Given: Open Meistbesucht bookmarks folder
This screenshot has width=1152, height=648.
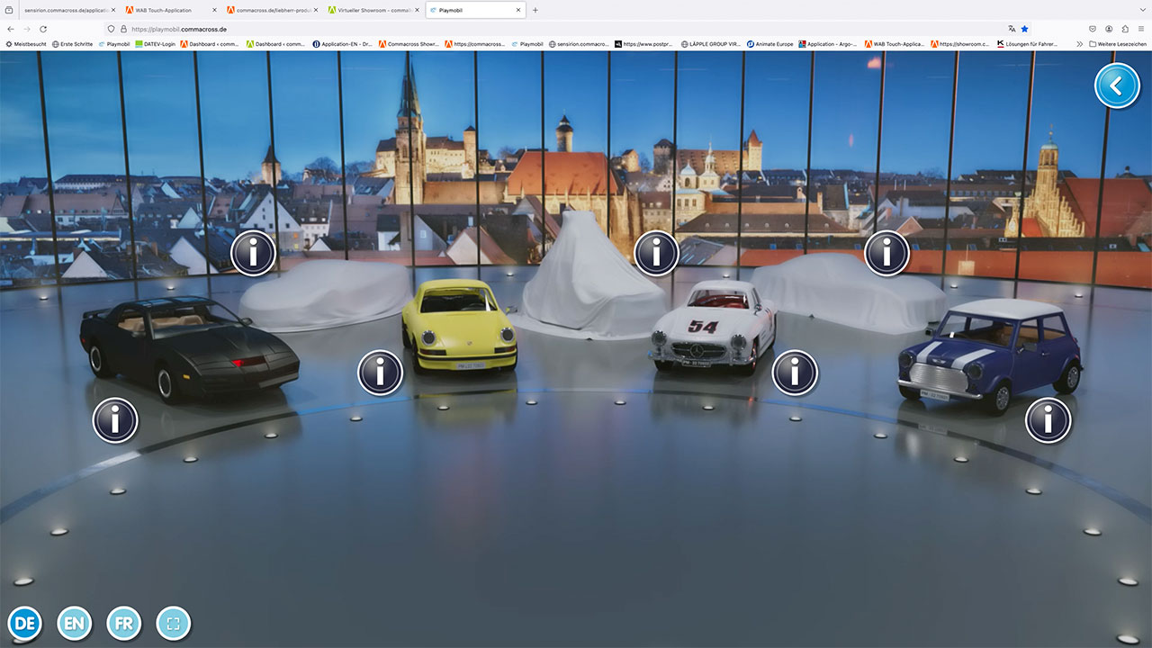Looking at the screenshot, I should (26, 43).
